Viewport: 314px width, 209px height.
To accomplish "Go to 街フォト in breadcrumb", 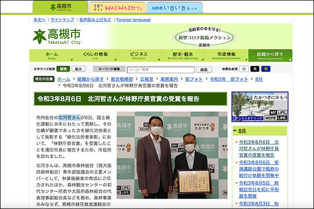I will (x=194, y=79).
